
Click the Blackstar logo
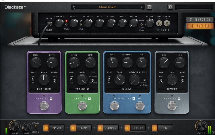pyautogui.click(x=16, y=7)
